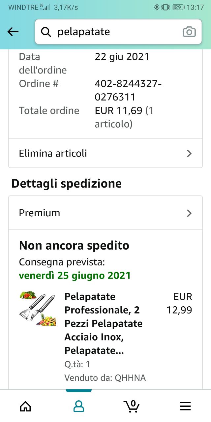Open camera search icon
Image resolution: width=211 pixels, height=422 pixels.
click(189, 32)
